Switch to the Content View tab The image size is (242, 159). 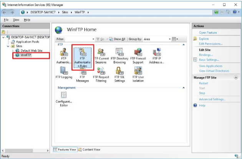tap(89, 149)
